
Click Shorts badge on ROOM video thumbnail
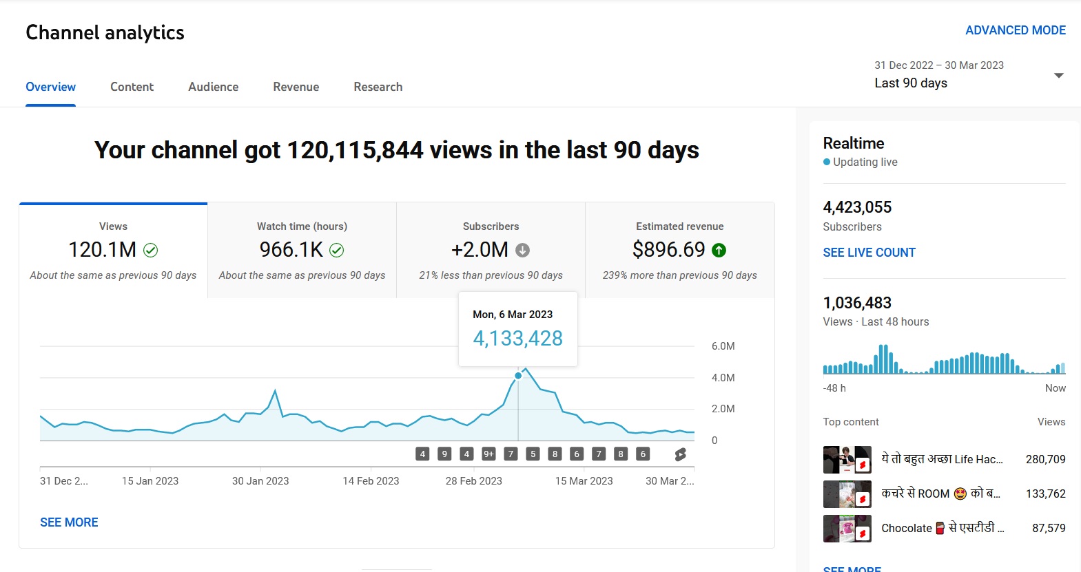point(862,500)
